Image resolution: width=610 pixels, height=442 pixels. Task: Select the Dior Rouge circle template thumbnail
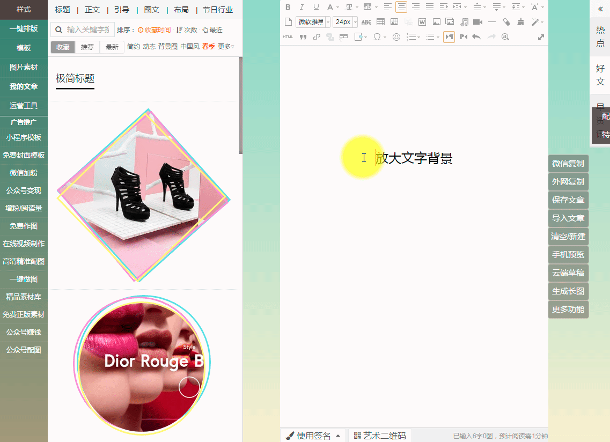pyautogui.click(x=142, y=364)
